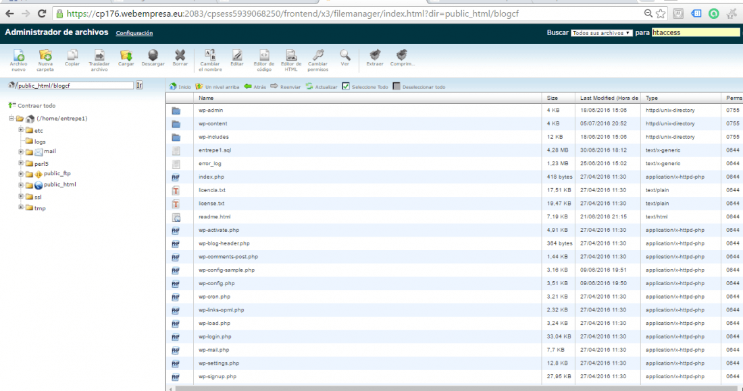
Task: Click the Atrás back arrow
Action: point(255,86)
